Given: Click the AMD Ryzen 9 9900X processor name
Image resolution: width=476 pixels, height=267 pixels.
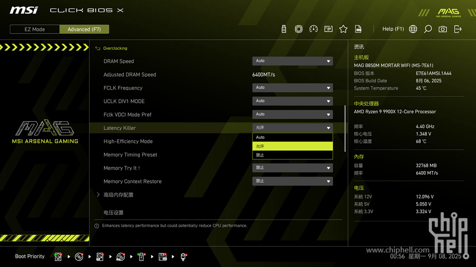Looking at the screenshot, I should 394,112.
